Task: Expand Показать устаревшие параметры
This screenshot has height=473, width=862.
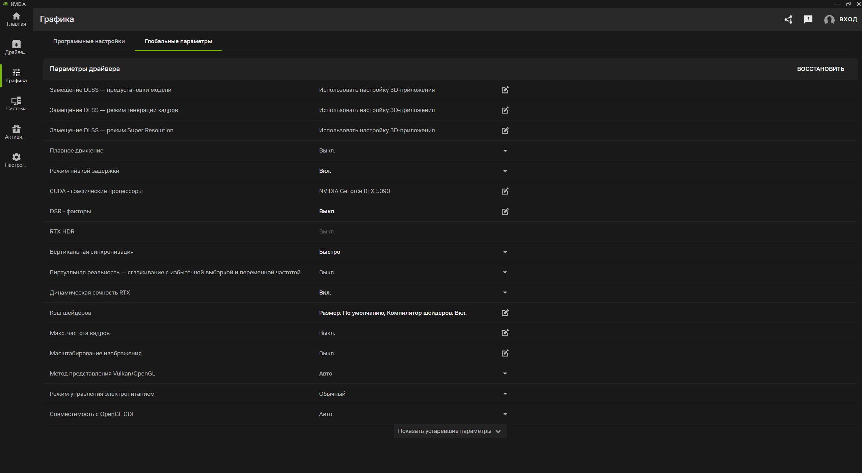Action: (450, 431)
